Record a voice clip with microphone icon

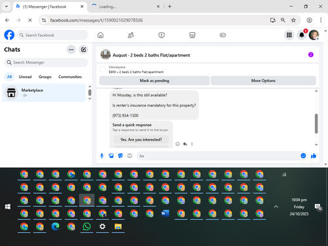pyautogui.click(x=102, y=155)
